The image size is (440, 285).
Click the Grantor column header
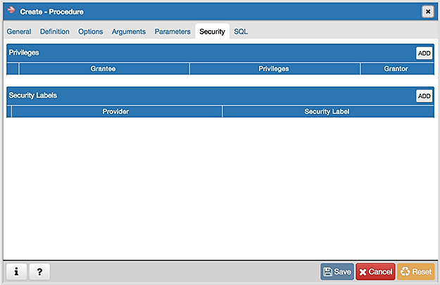pos(396,69)
